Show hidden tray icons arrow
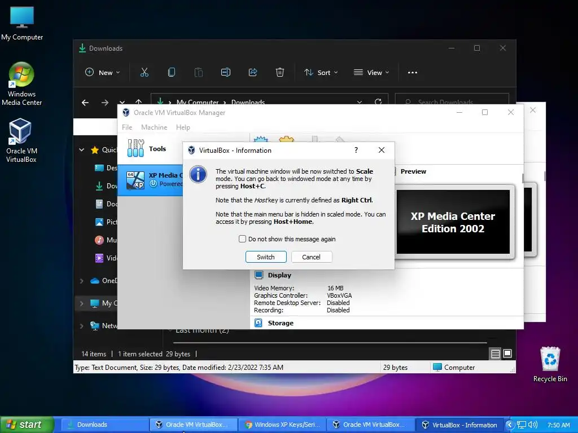578x433 pixels. [x=510, y=425]
